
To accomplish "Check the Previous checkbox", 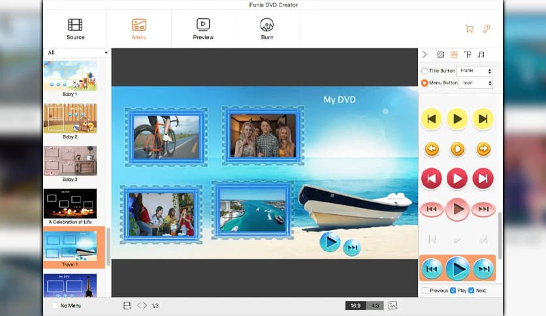I will (426, 291).
